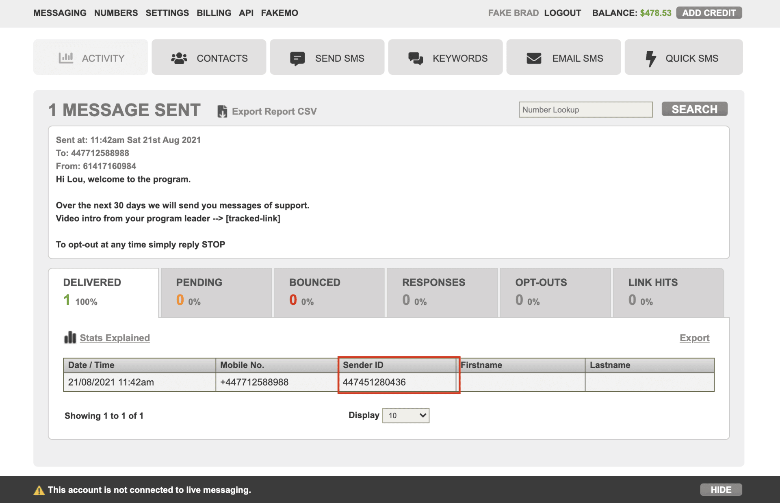Click the Export link above the table
Screen dimensions: 780x503
click(694, 338)
